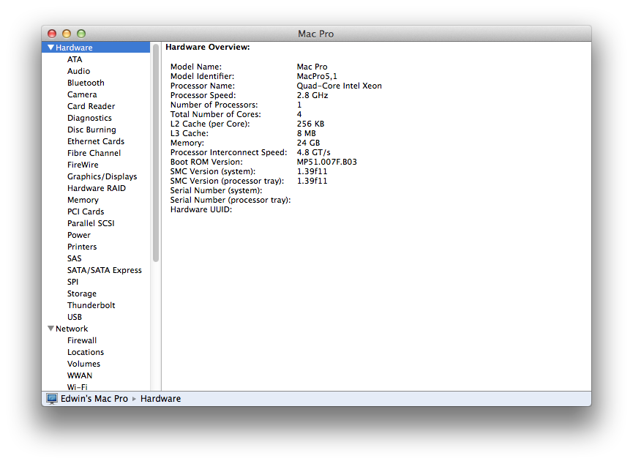Click the 2.8 GHz processor speed value
This screenshot has width=633, height=464.
point(312,95)
